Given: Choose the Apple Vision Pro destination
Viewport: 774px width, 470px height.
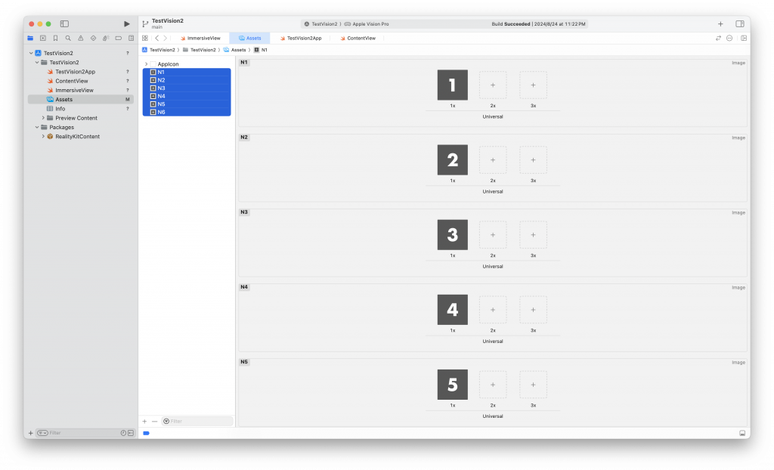Looking at the screenshot, I should 367,23.
